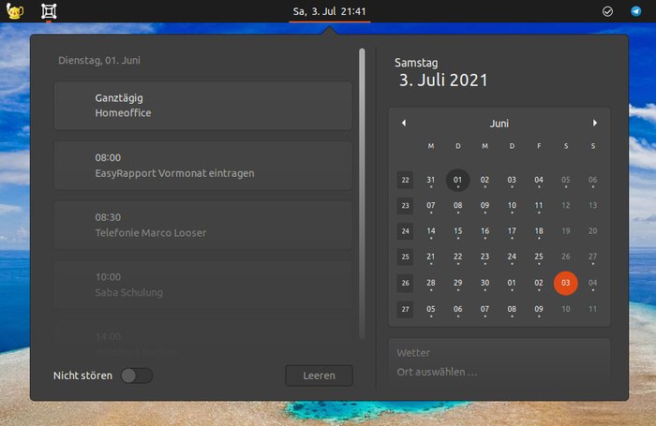Open Wetter section to choose location

pyautogui.click(x=499, y=362)
